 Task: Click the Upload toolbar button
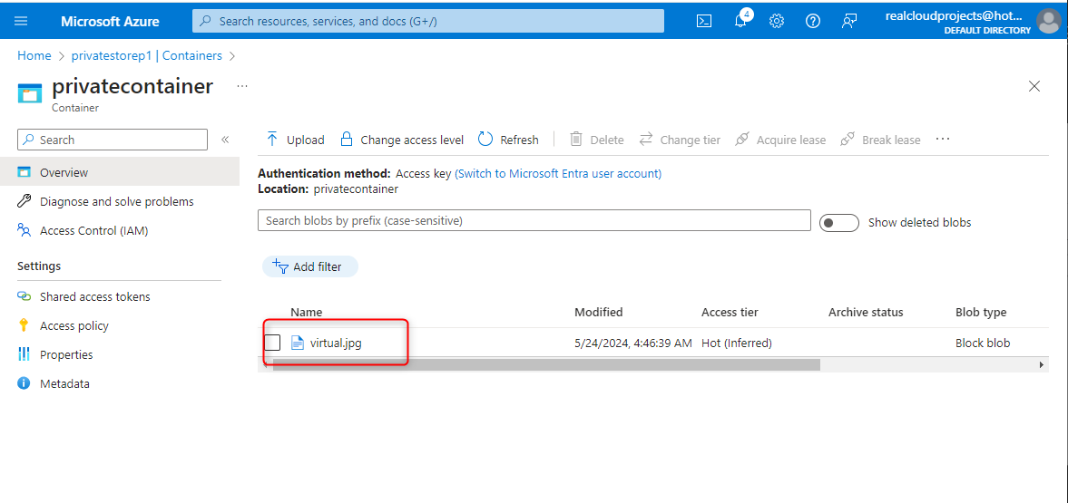(x=295, y=140)
